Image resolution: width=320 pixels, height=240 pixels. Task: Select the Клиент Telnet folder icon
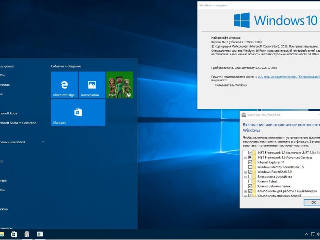[254, 182]
